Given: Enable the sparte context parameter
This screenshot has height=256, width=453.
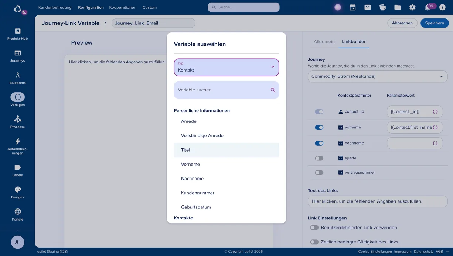Looking at the screenshot, I should coord(319,158).
